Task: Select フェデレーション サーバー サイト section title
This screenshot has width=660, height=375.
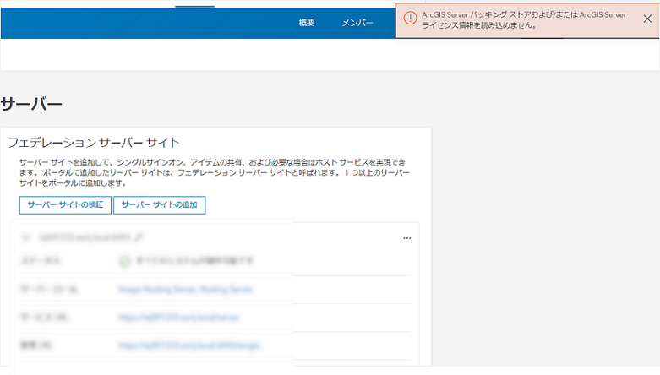Action: coord(94,143)
